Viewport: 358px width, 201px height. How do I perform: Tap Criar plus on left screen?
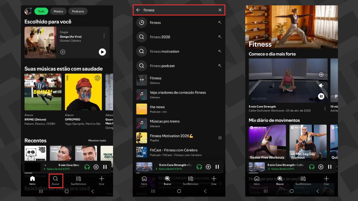click(x=102, y=180)
